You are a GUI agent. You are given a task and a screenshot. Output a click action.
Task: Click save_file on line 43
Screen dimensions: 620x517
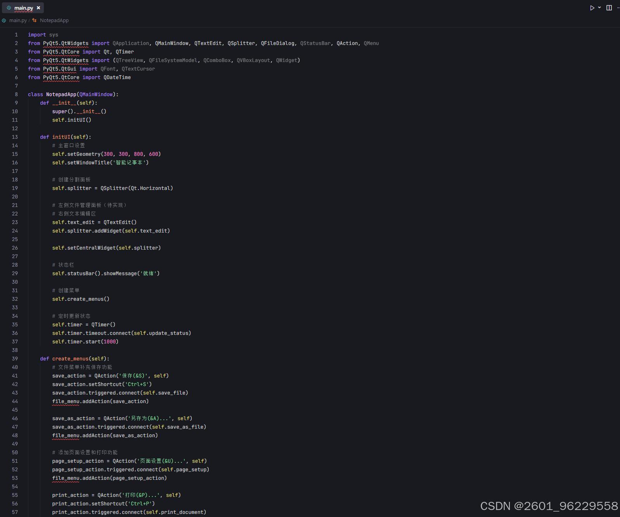point(171,393)
